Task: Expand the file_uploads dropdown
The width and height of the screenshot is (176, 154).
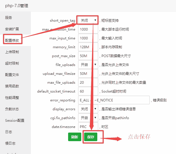Action: tap(88, 65)
